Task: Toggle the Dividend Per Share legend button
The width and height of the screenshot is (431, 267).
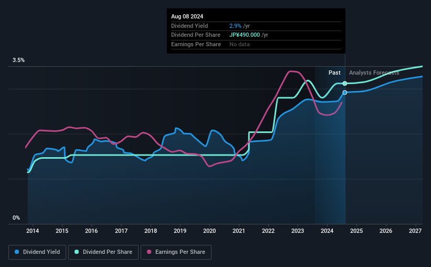Action: point(103,252)
